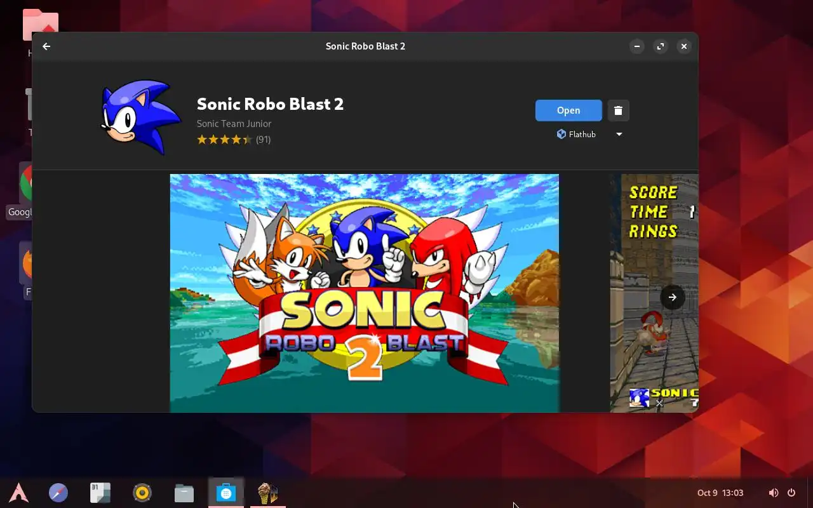Image resolution: width=813 pixels, height=508 pixels.
Task: Click the ice cream icon in the taskbar
Action: coord(268,493)
